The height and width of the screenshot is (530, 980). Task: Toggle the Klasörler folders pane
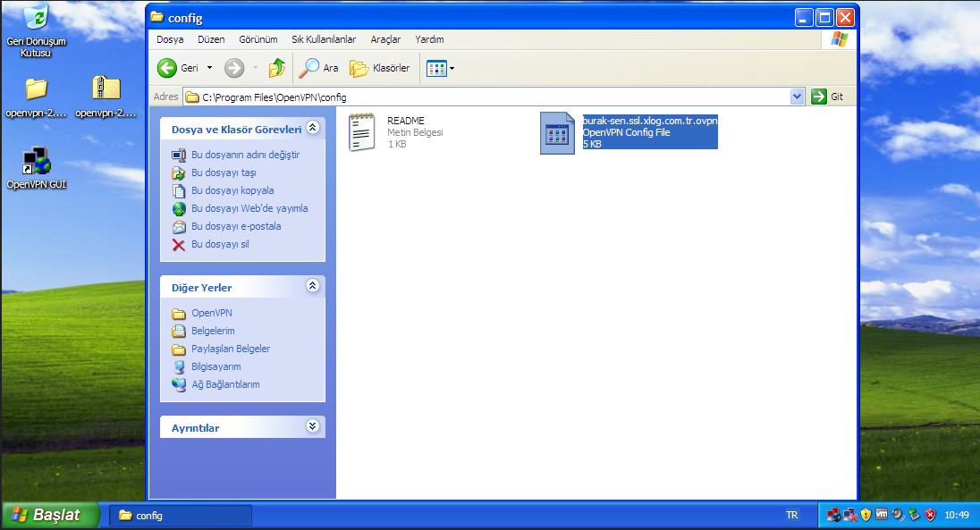pos(380,68)
